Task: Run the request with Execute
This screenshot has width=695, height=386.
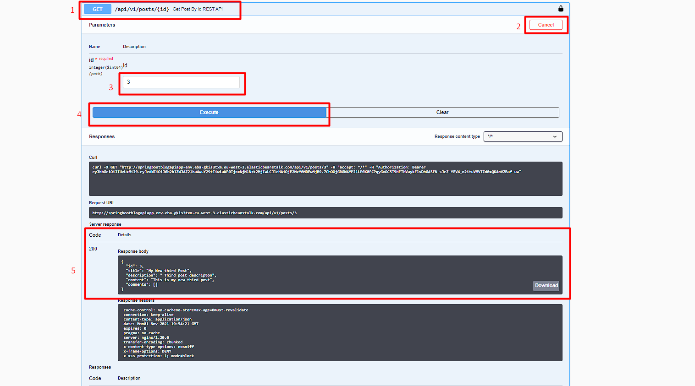Action: click(x=209, y=113)
